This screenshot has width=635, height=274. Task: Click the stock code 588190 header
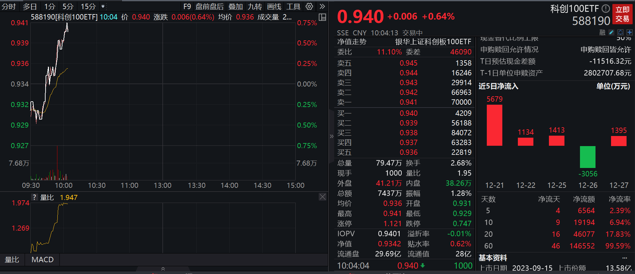coord(591,21)
